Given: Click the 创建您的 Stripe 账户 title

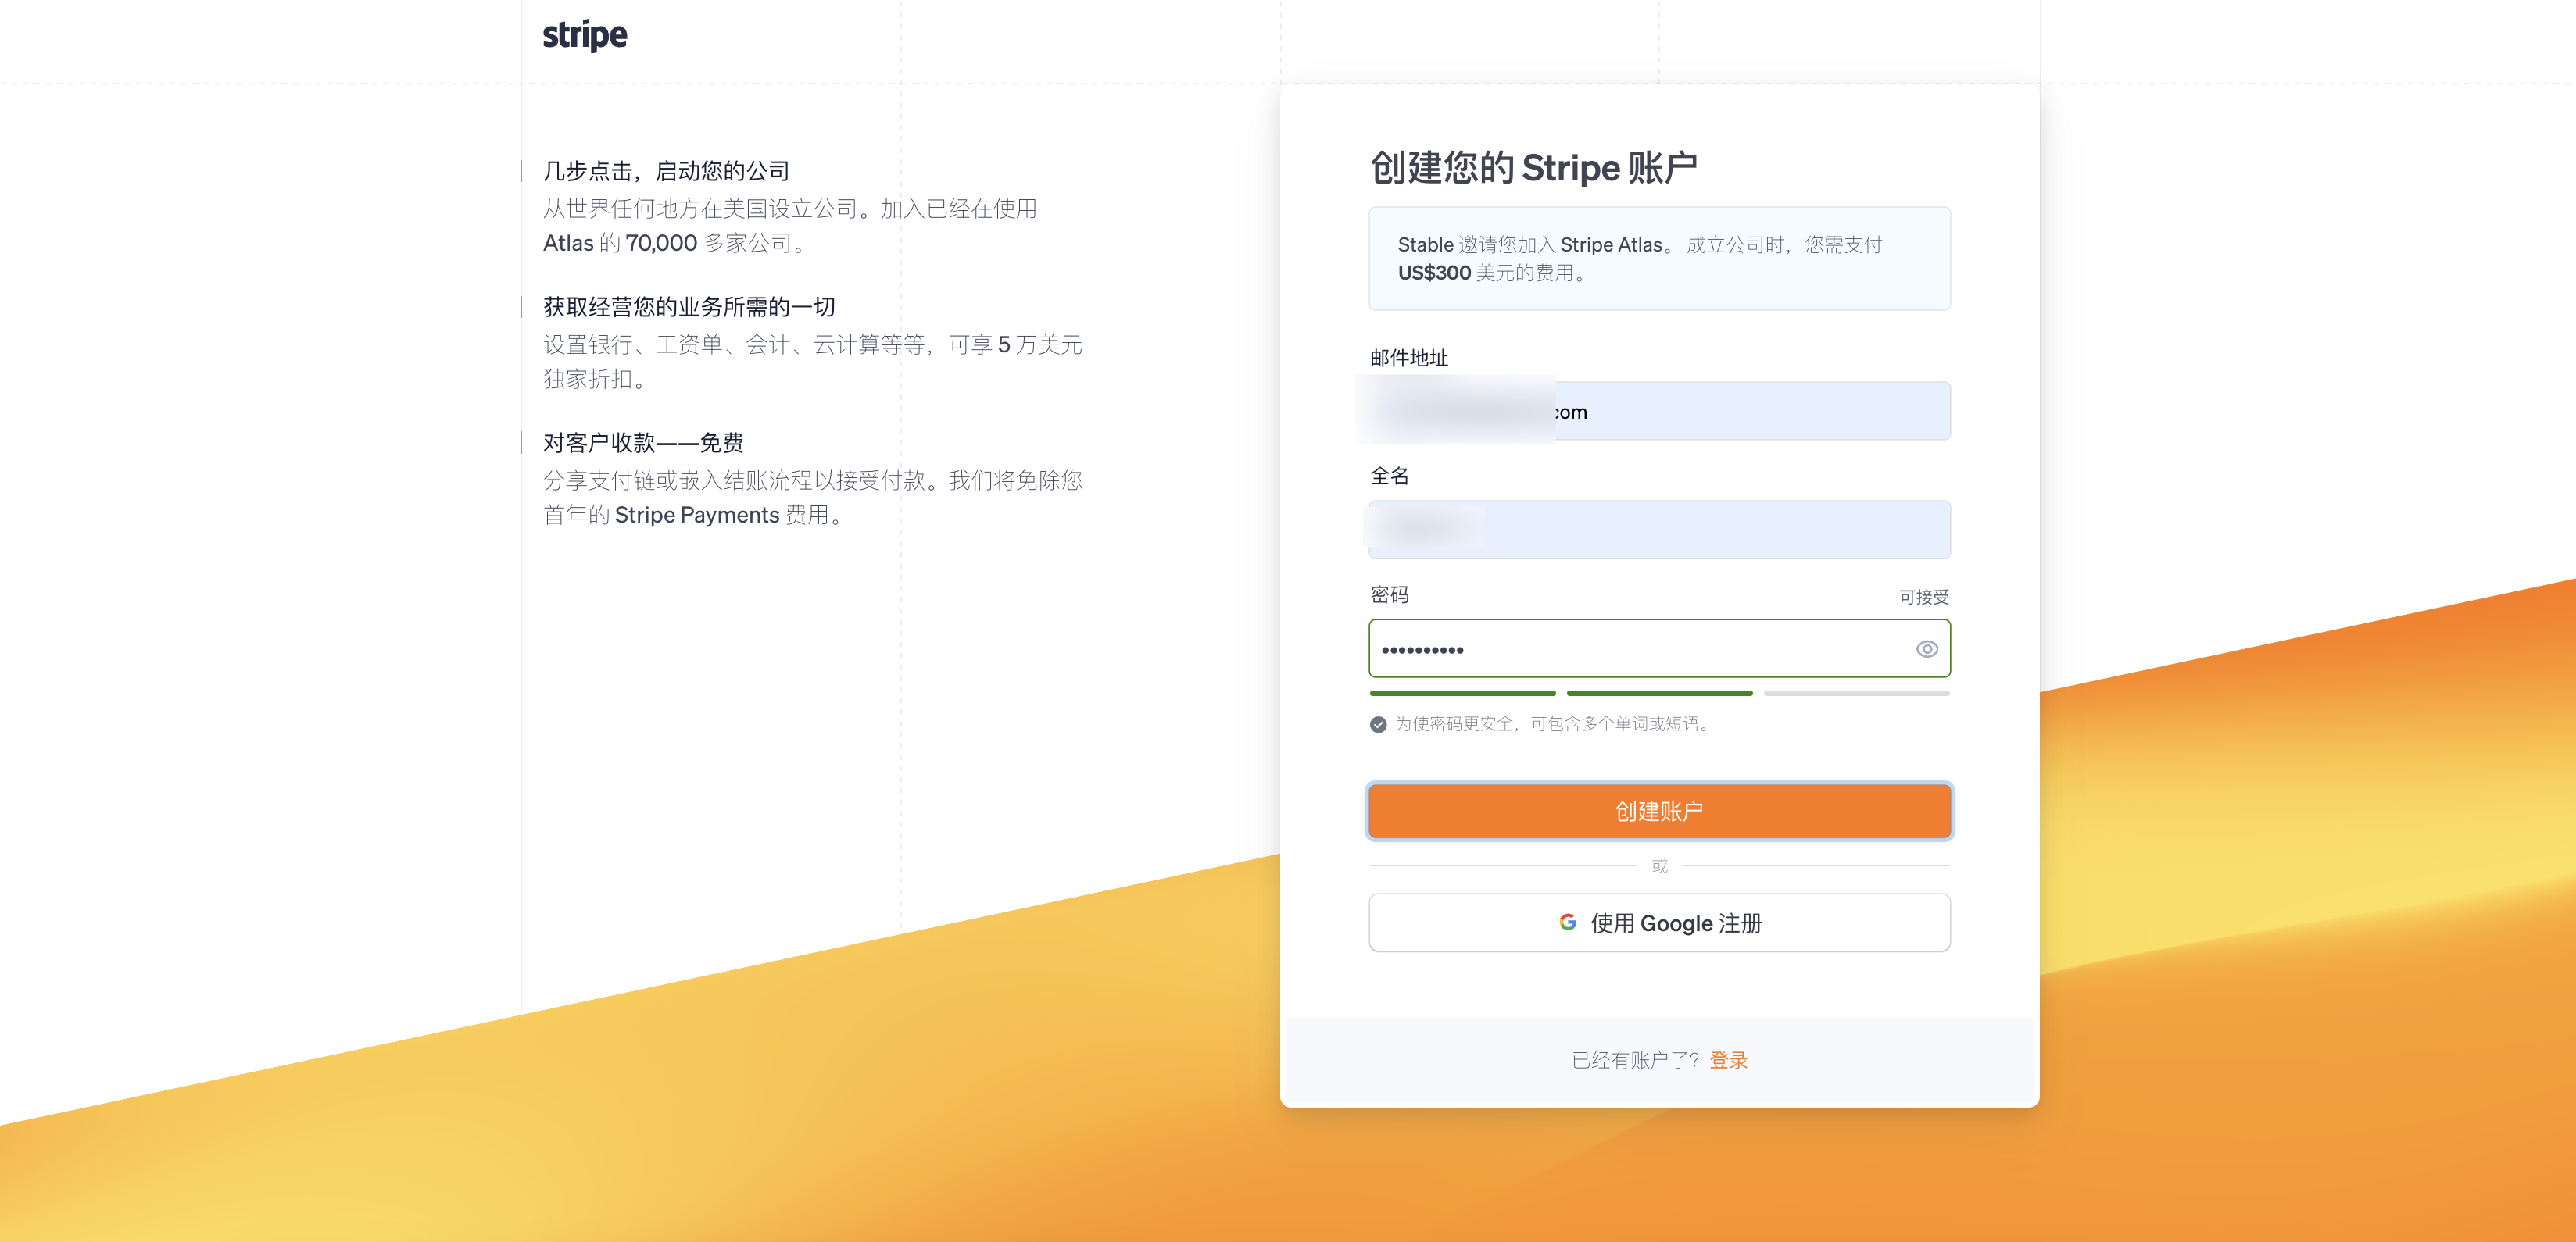Looking at the screenshot, I should click(1533, 168).
